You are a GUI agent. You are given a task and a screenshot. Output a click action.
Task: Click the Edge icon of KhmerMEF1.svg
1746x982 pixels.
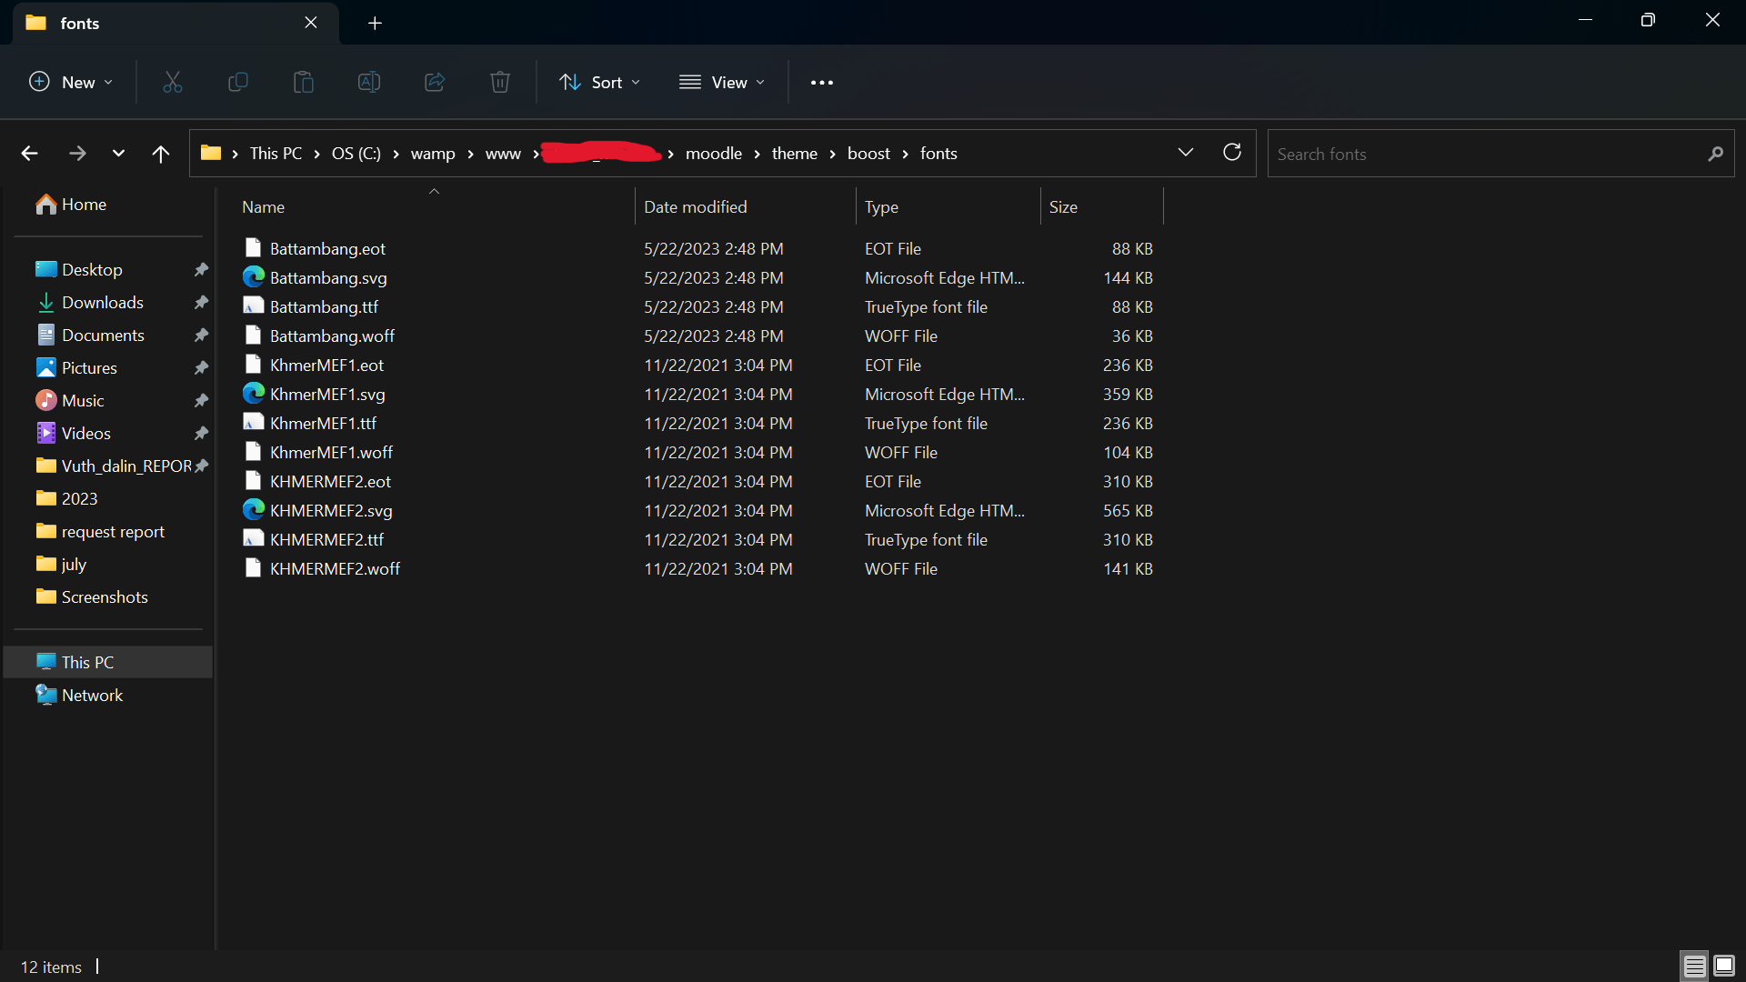(x=253, y=394)
